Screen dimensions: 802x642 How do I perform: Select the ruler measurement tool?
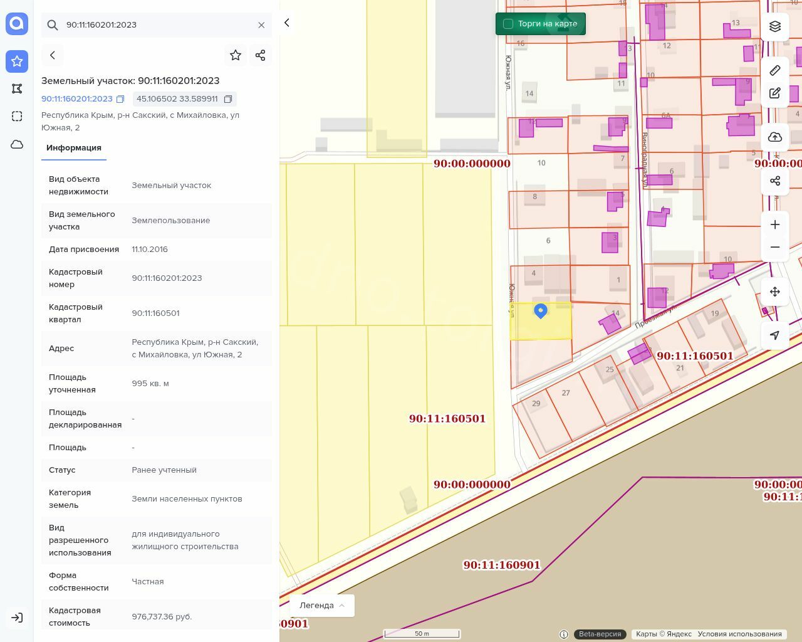coord(775,70)
